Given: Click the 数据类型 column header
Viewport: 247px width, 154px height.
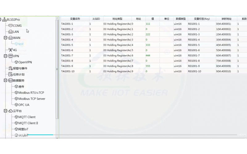Looking at the screenshot, I should [181, 19].
